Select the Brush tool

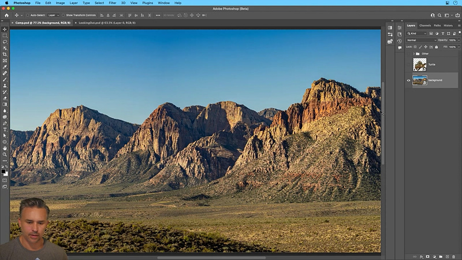tap(5, 79)
